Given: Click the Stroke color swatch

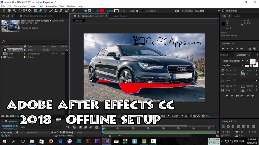Looking at the screenshot, I should tap(116, 11).
